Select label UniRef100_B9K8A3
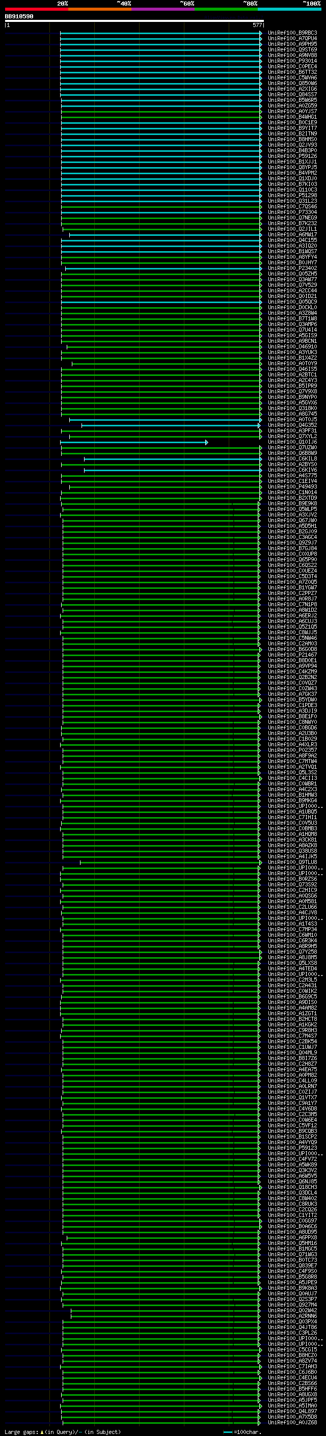The height and width of the screenshot is (1436, 326). (x=292, y=1288)
